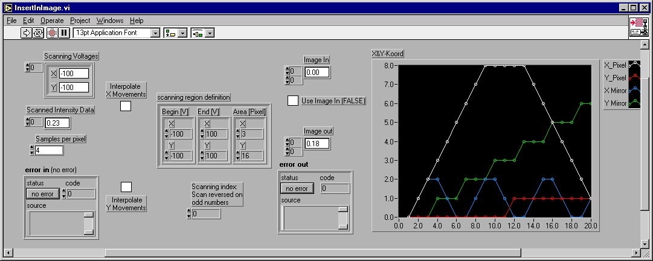This screenshot has width=653, height=261.
Task: Click the X_Pixel legend plot sample
Action: click(x=635, y=65)
